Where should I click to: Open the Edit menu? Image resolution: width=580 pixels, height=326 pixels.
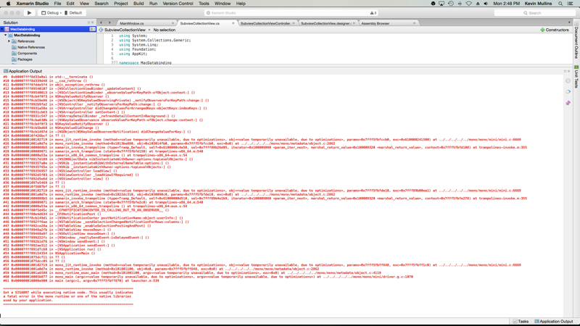pos(70,4)
